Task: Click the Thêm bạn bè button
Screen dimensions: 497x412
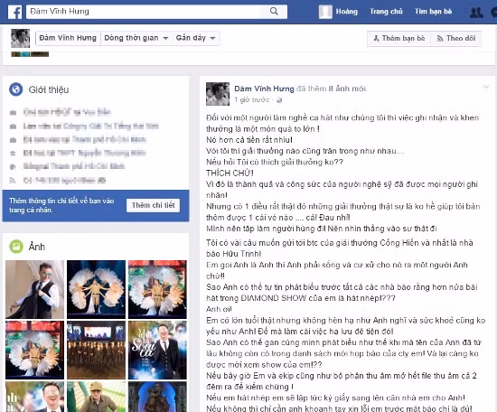Action: (x=399, y=38)
